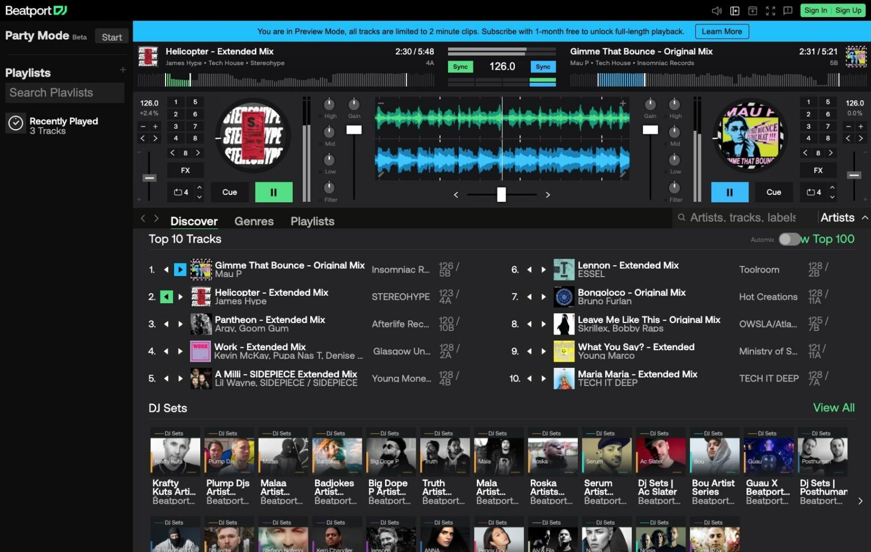Switch to the Genres tab
871x552 pixels.
(x=253, y=221)
